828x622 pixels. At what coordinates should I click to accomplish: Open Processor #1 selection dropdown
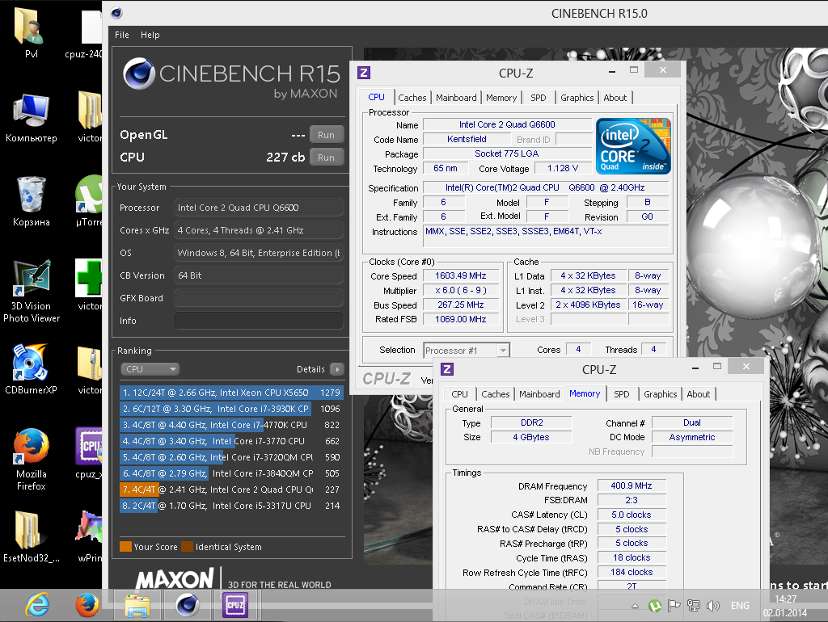[x=467, y=351]
